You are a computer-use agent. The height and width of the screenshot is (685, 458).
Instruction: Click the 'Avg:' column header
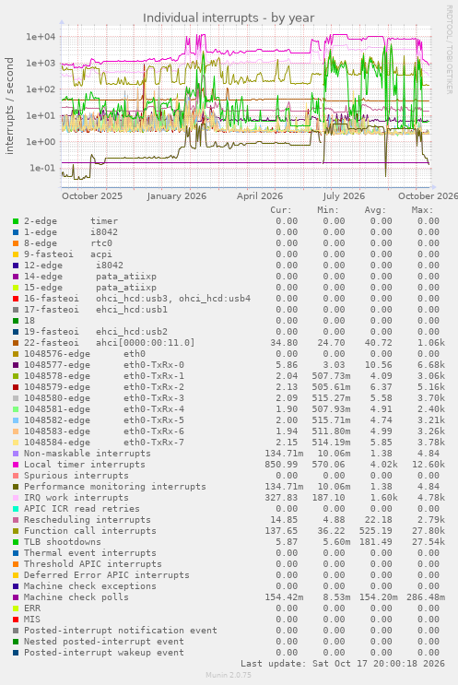(x=375, y=210)
